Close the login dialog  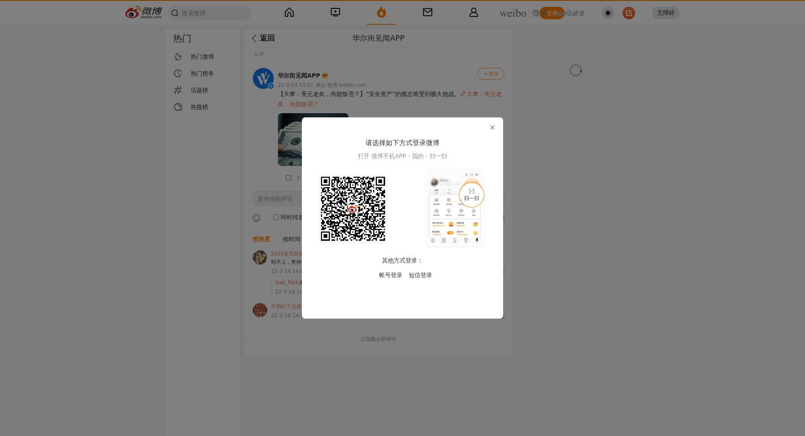[x=493, y=127]
